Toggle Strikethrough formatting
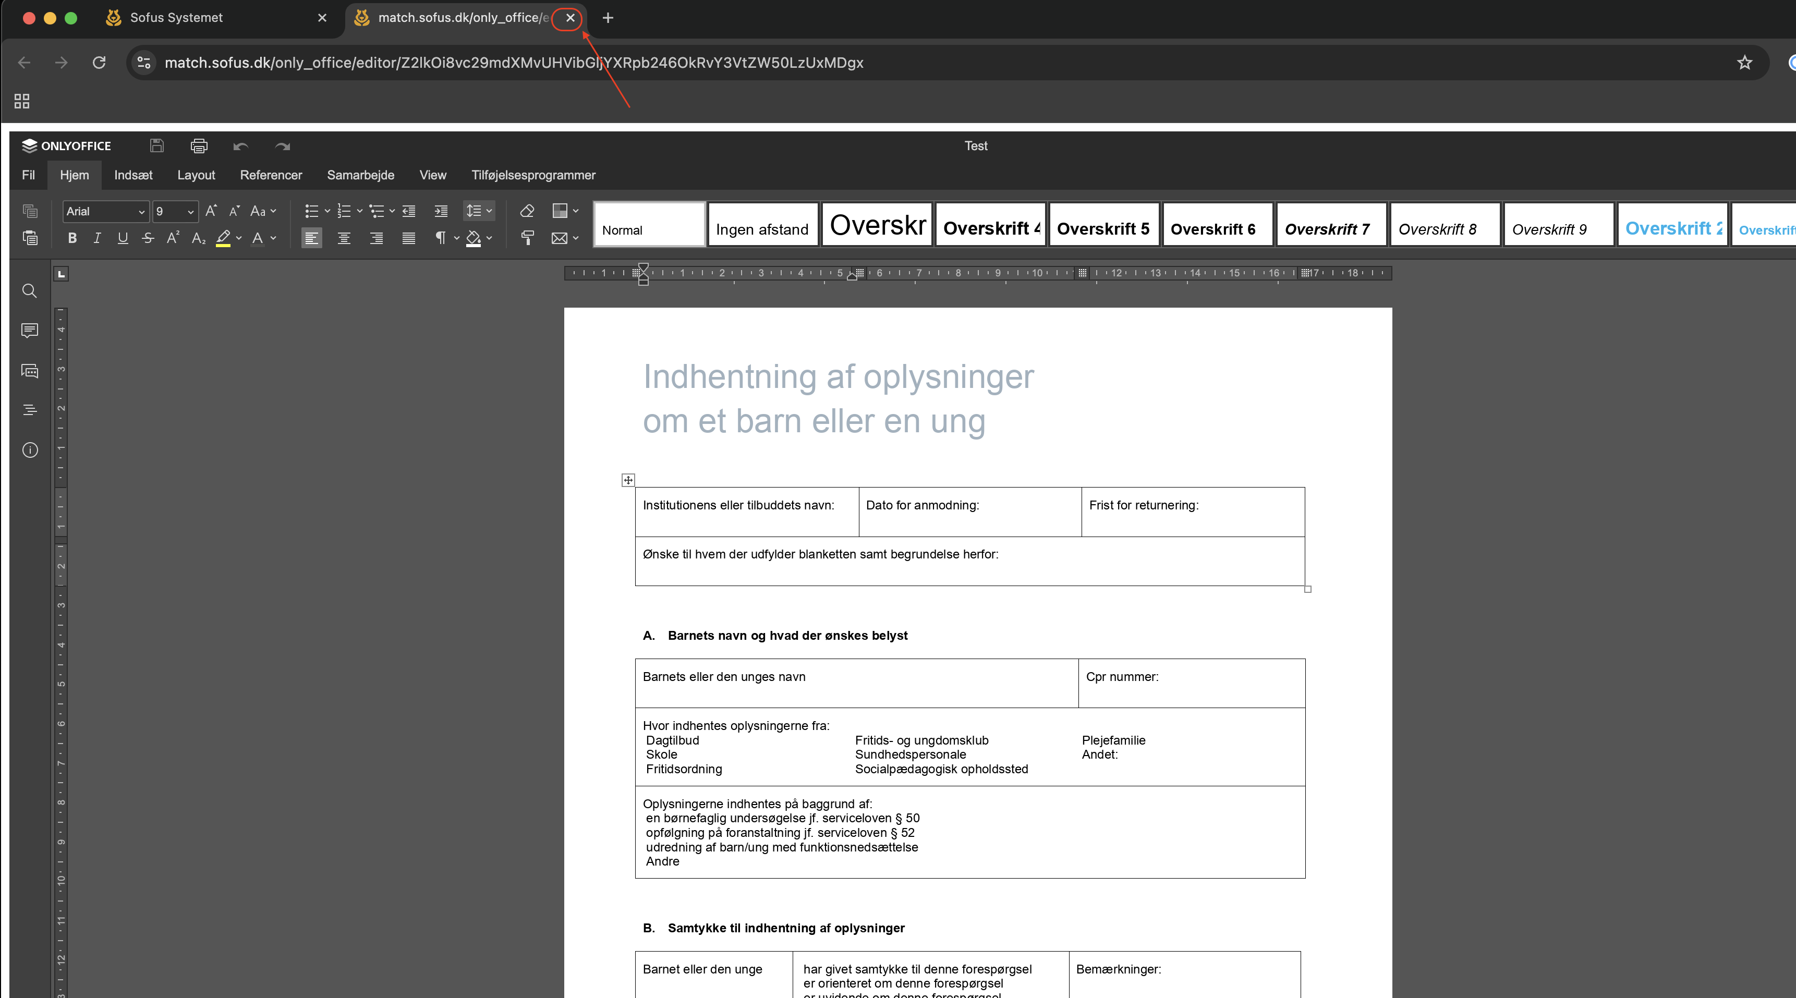The width and height of the screenshot is (1796, 998). pyautogui.click(x=148, y=238)
